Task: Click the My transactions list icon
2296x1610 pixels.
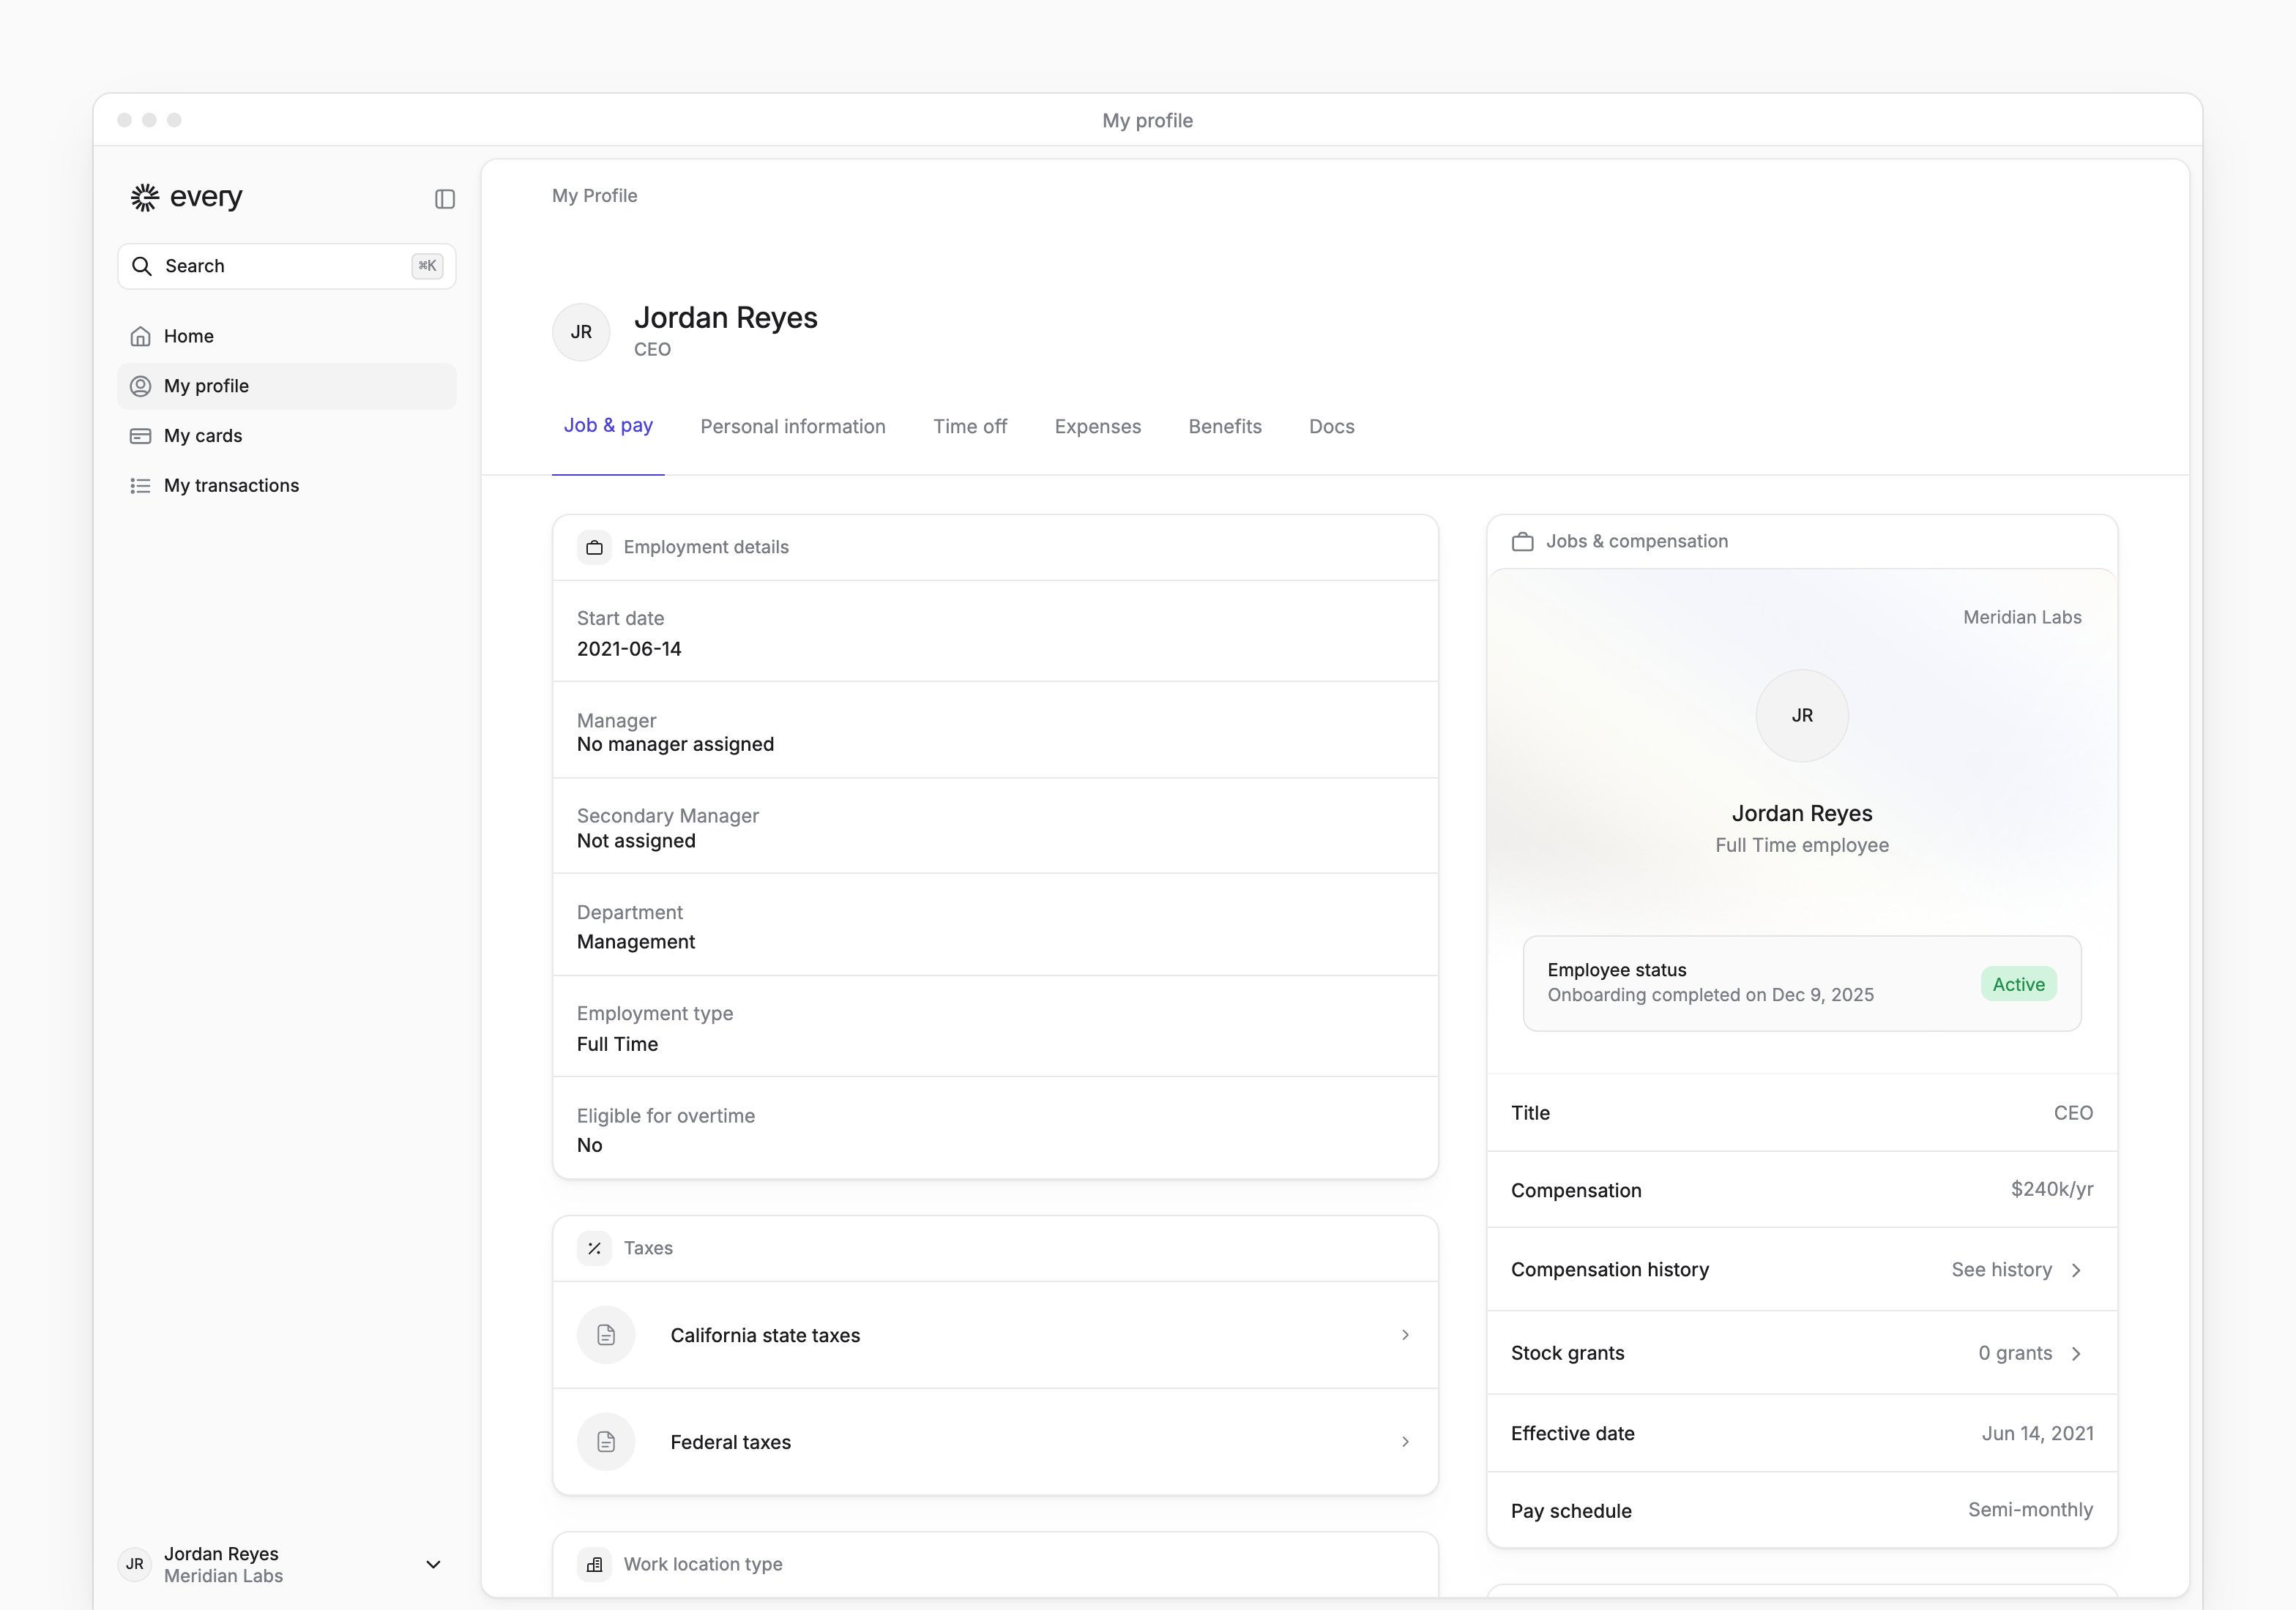Action: point(141,486)
